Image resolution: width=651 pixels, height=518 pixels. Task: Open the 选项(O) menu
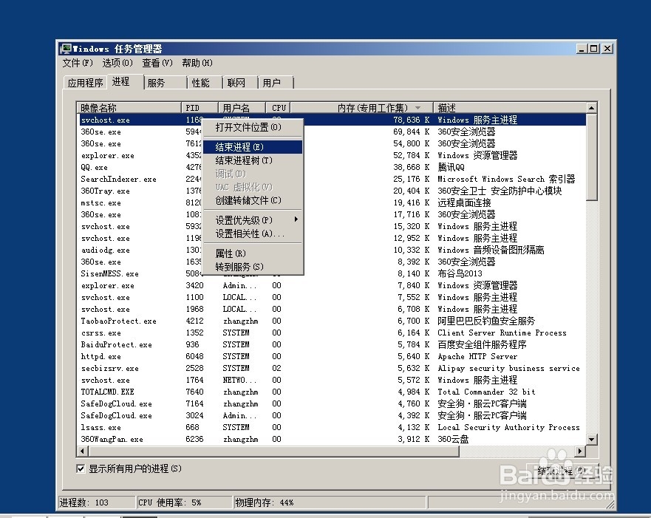coord(117,63)
